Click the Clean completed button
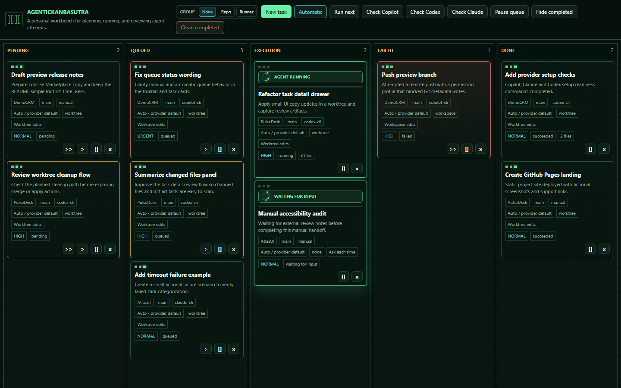 point(200,28)
